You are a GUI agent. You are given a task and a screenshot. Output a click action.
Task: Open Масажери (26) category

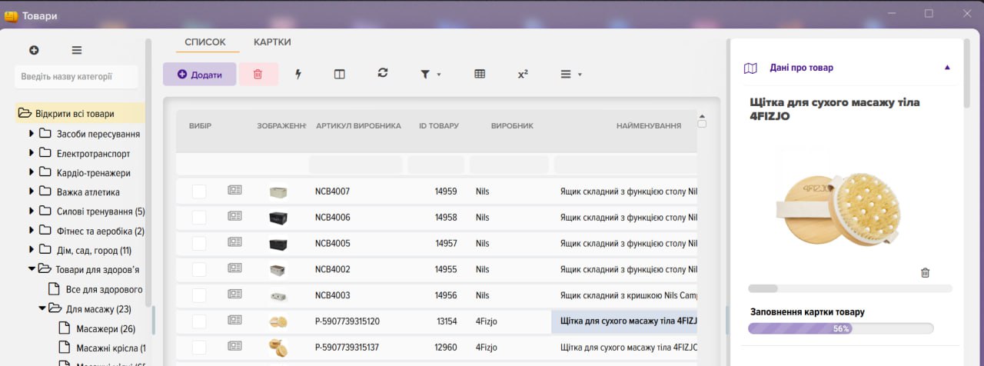click(x=105, y=329)
